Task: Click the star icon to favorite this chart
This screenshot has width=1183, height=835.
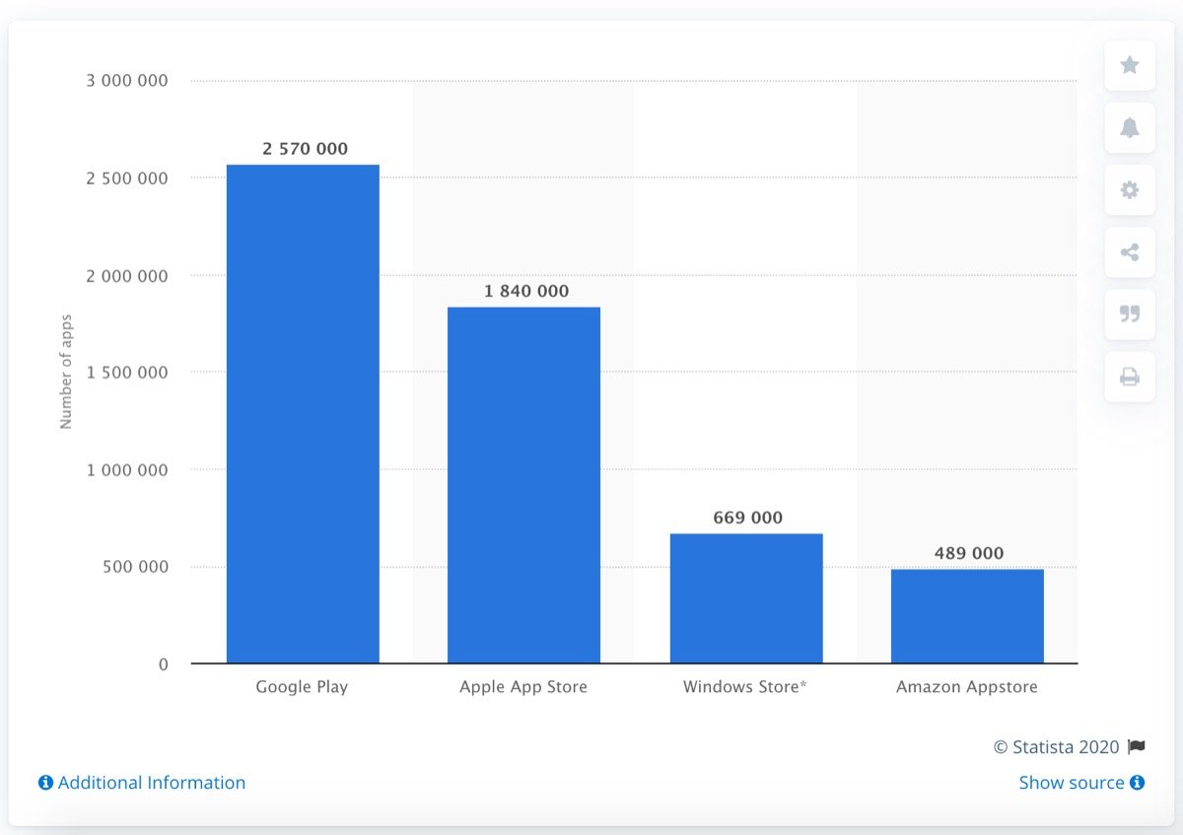Action: click(x=1130, y=65)
